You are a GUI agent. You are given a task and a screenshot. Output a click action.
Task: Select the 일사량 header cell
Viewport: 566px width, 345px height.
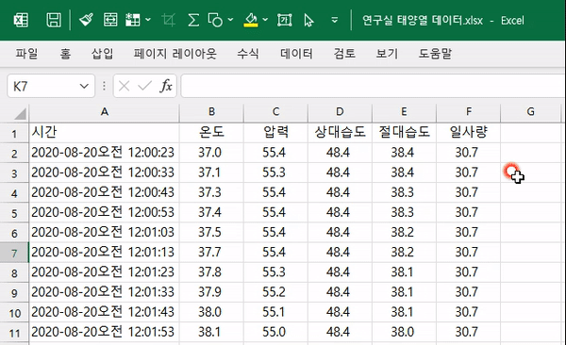click(468, 133)
